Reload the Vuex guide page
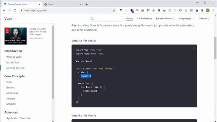This screenshot has width=217, height=122. tap(15, 11)
